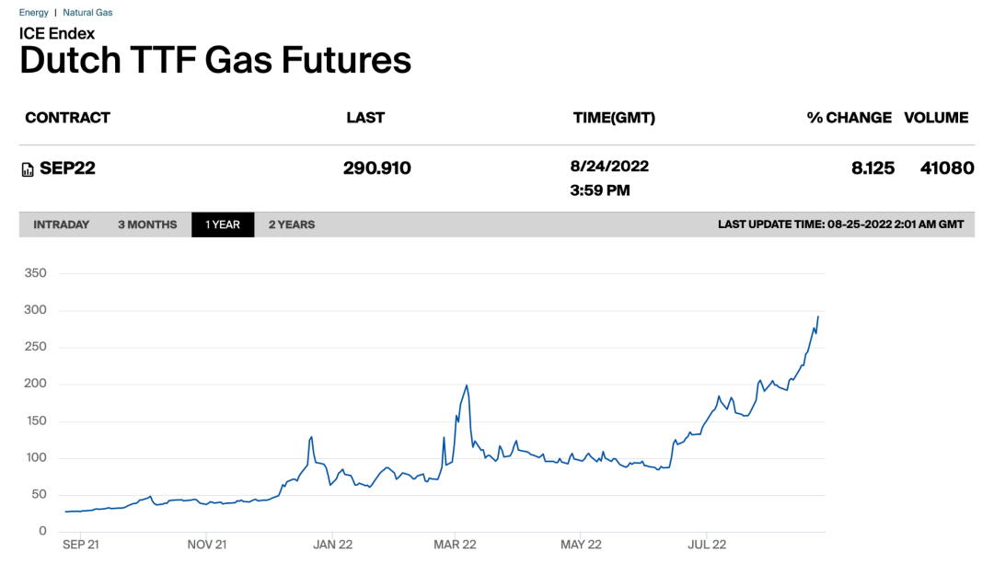
Task: Switch to the INTRADAY chart tab
Action: tap(62, 224)
